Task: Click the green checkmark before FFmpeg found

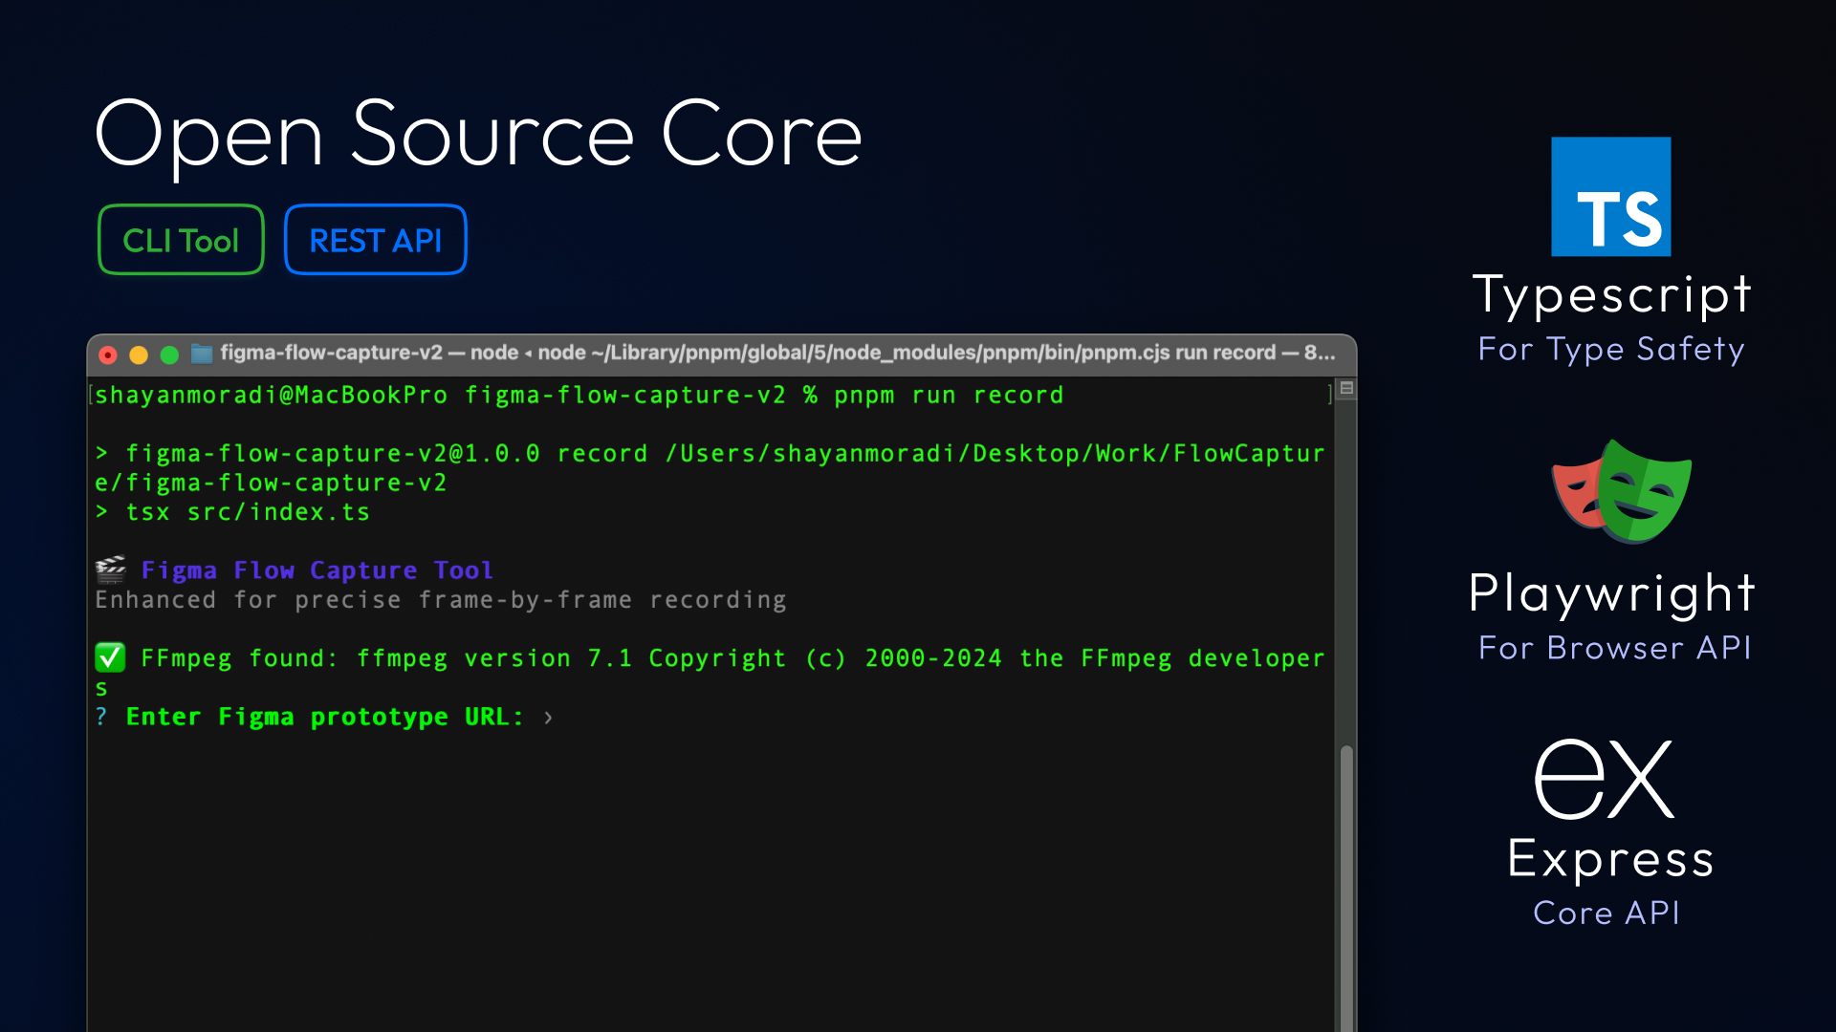Action: pos(110,657)
